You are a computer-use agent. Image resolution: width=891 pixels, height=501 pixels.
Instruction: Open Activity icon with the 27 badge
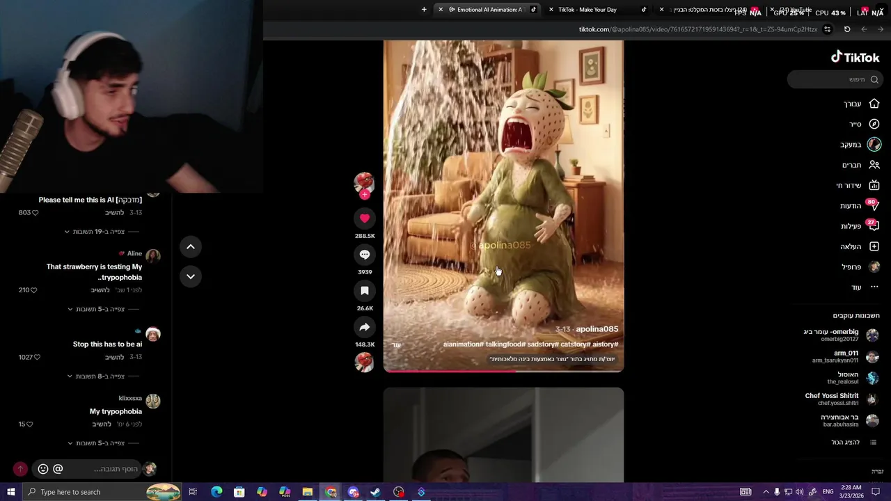point(874,226)
